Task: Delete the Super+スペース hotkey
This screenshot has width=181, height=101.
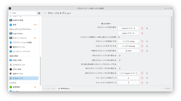Action: click(142, 33)
